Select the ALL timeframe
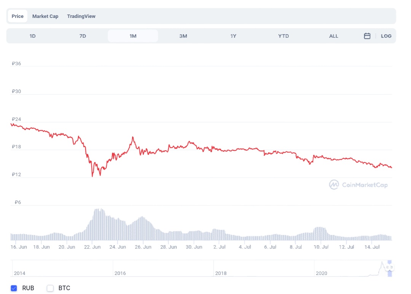The image size is (411, 294). tap(333, 35)
